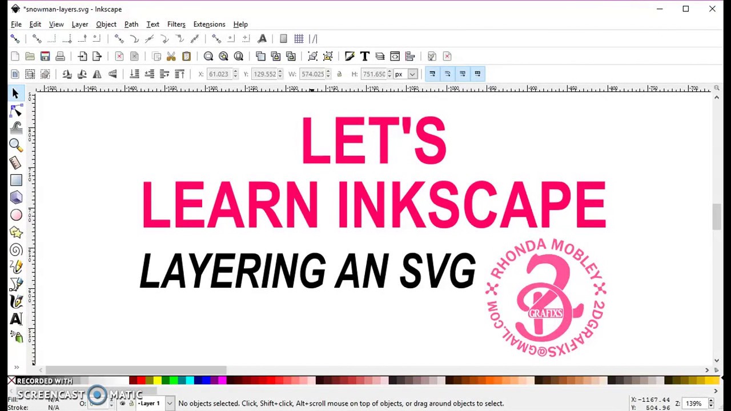Click the X position input field
This screenshot has width=731, height=411.
coord(219,74)
